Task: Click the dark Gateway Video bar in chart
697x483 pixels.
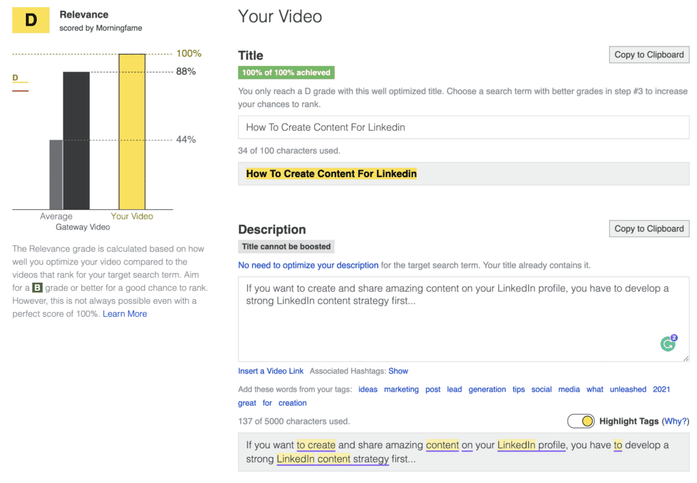Action: point(76,140)
